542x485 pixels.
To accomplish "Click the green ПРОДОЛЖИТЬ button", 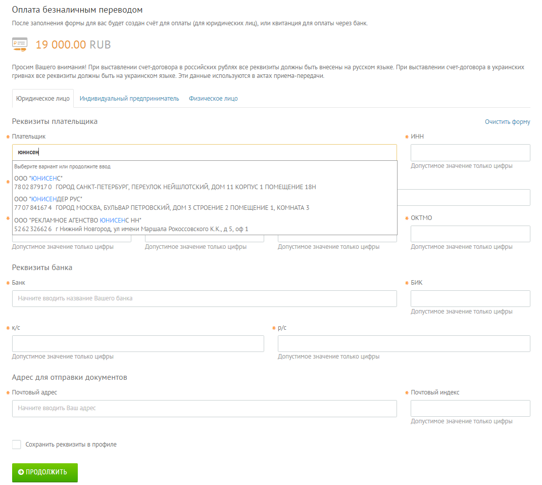I will [x=45, y=472].
